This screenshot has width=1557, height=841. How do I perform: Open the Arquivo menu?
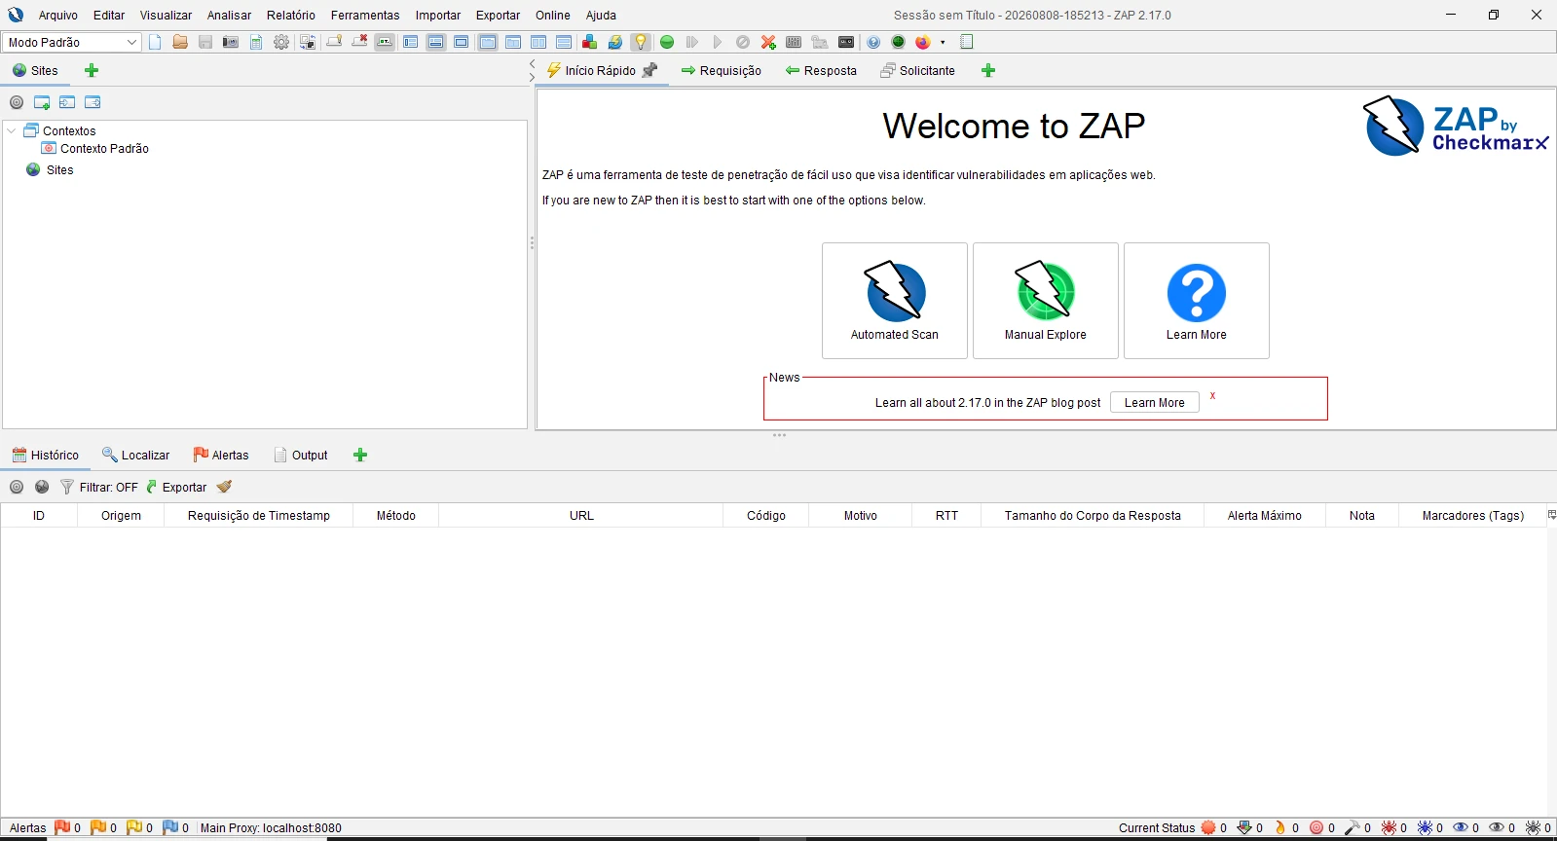(58, 16)
